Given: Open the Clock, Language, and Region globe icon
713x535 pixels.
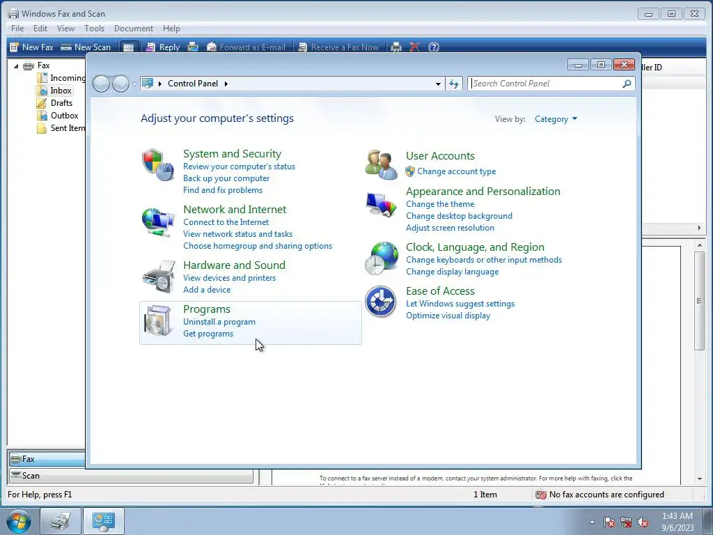Looking at the screenshot, I should tap(381, 258).
